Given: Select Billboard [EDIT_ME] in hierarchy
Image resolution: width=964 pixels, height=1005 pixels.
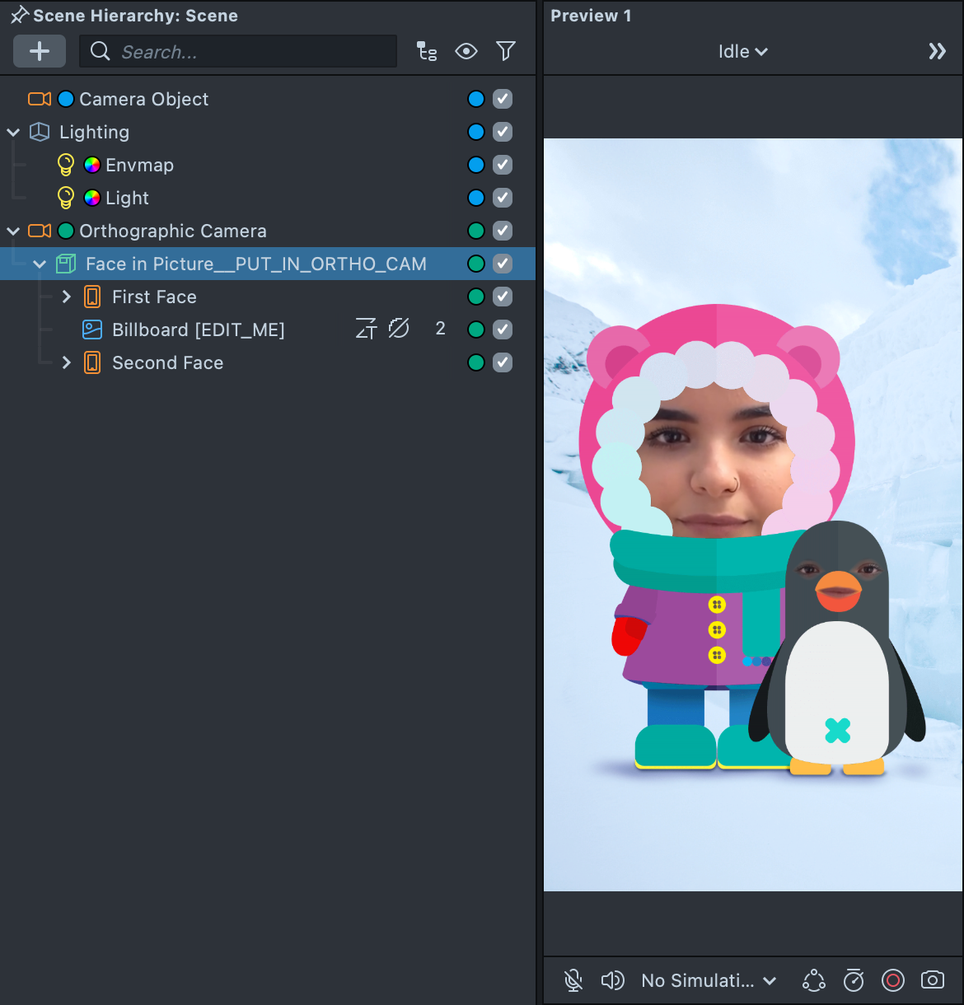Looking at the screenshot, I should click(198, 330).
